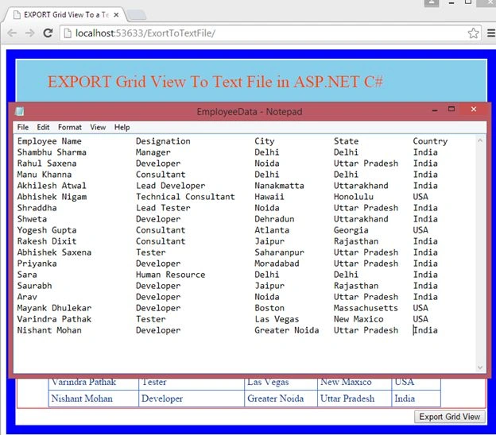Click the page icon in address bar
This screenshot has height=435, width=496.
click(68, 33)
